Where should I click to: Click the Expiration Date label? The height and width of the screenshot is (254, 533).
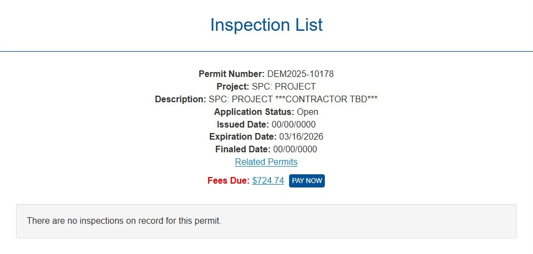coord(242,137)
